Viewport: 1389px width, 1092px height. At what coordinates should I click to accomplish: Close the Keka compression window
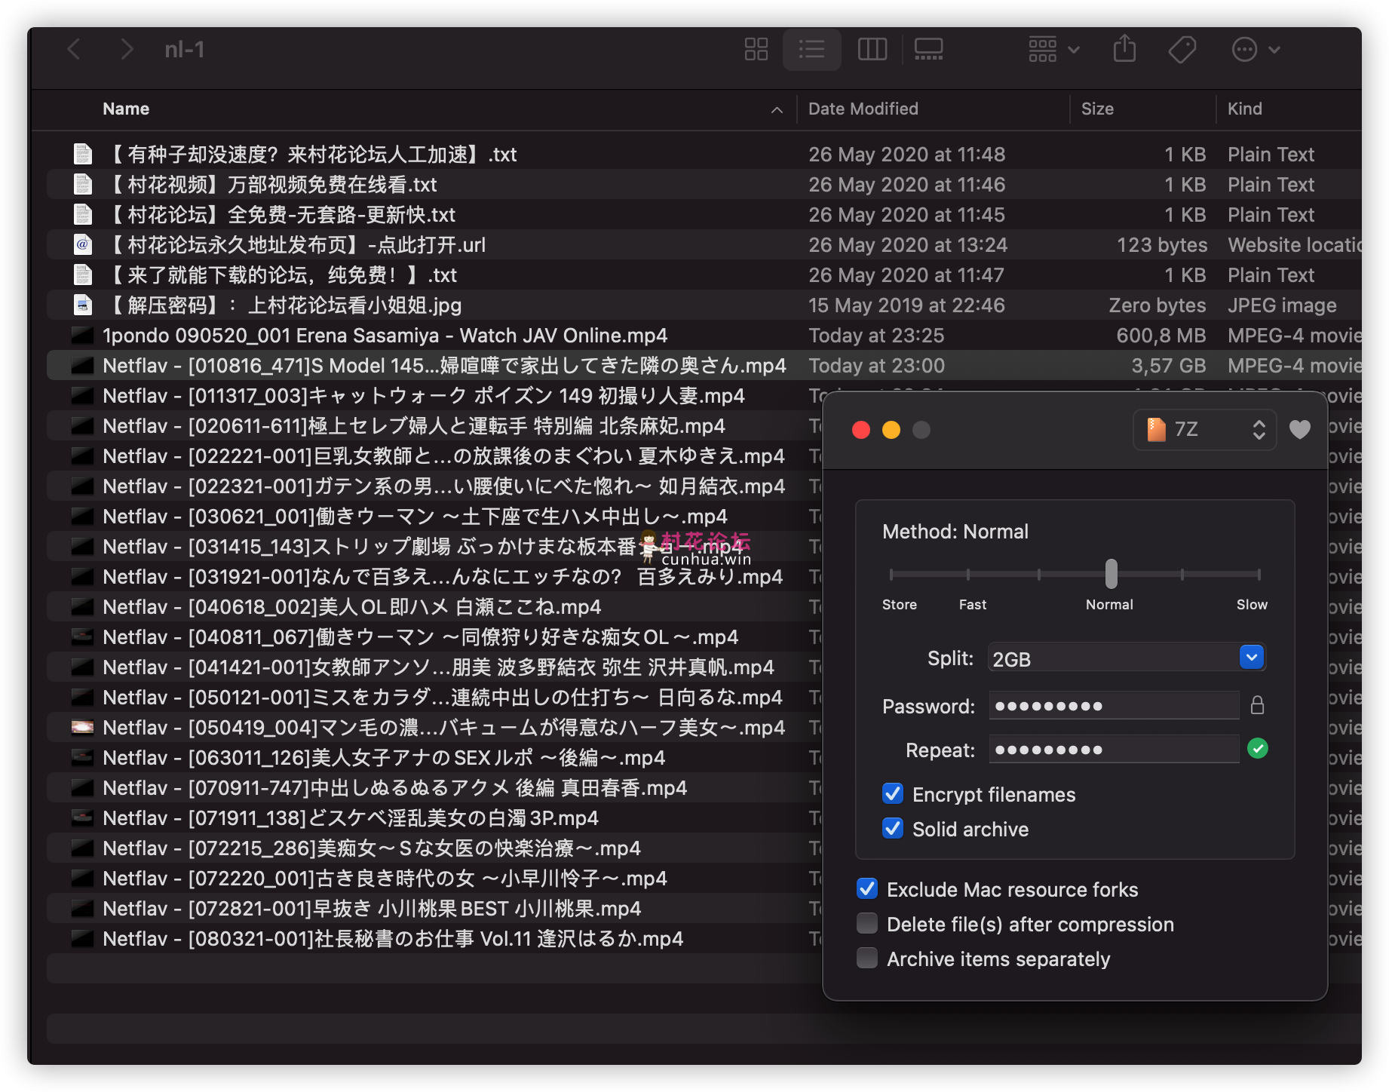pos(860,430)
